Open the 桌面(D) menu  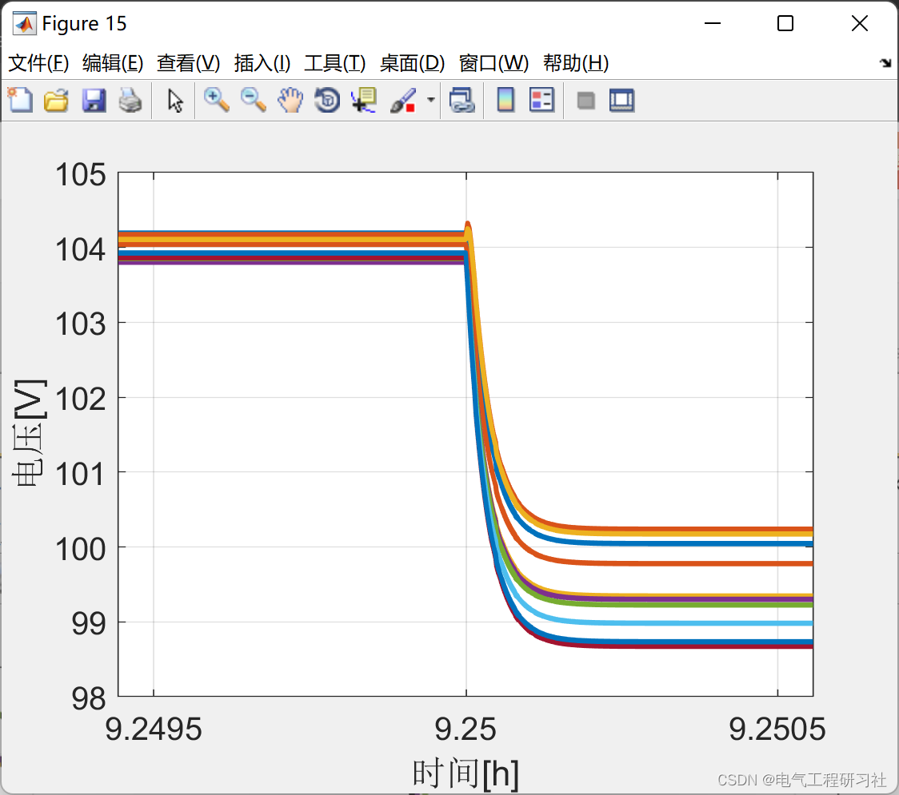point(412,63)
